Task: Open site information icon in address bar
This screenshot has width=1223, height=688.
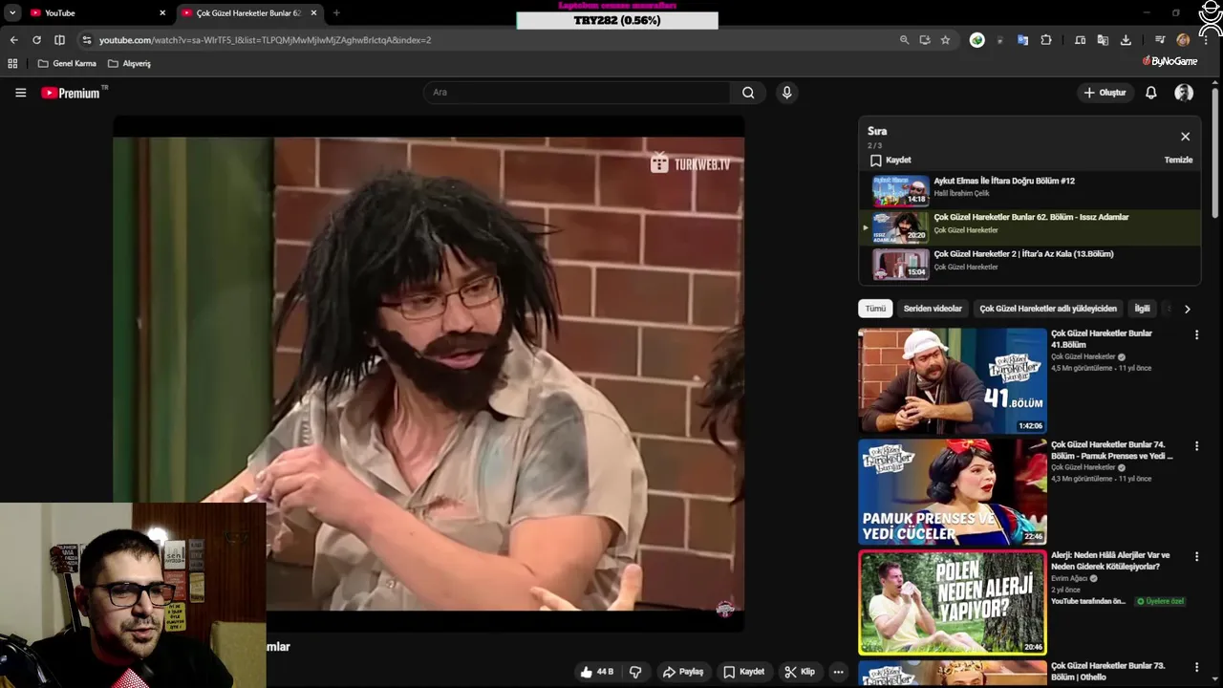Action: pyautogui.click(x=86, y=40)
